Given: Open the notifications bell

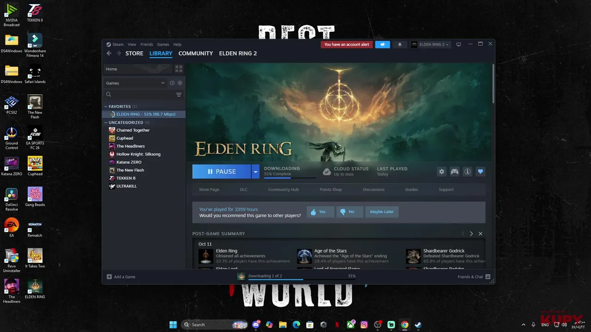Looking at the screenshot, I should tap(400, 44).
